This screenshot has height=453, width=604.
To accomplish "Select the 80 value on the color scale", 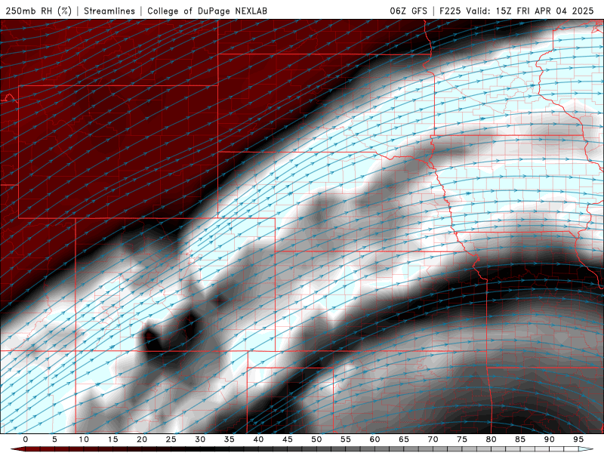I will (x=491, y=439).
